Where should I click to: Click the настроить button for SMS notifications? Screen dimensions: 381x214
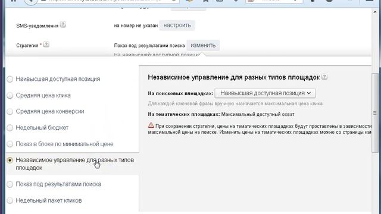[x=177, y=26]
